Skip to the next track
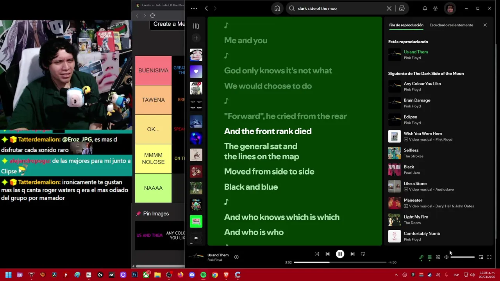This screenshot has height=281, width=500. (352, 254)
